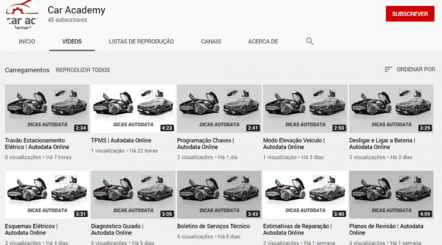This screenshot has width=442, height=245.
Task: Switch to the INÍCIO tab
Action: 27,41
